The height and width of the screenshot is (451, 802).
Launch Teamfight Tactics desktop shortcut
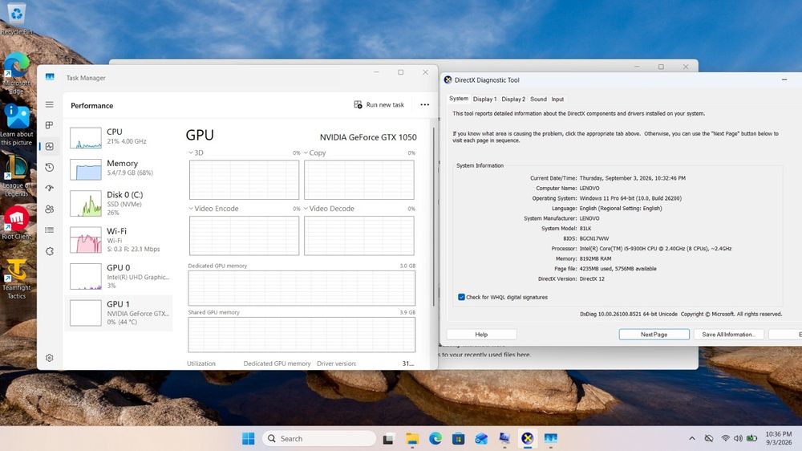coord(16,279)
